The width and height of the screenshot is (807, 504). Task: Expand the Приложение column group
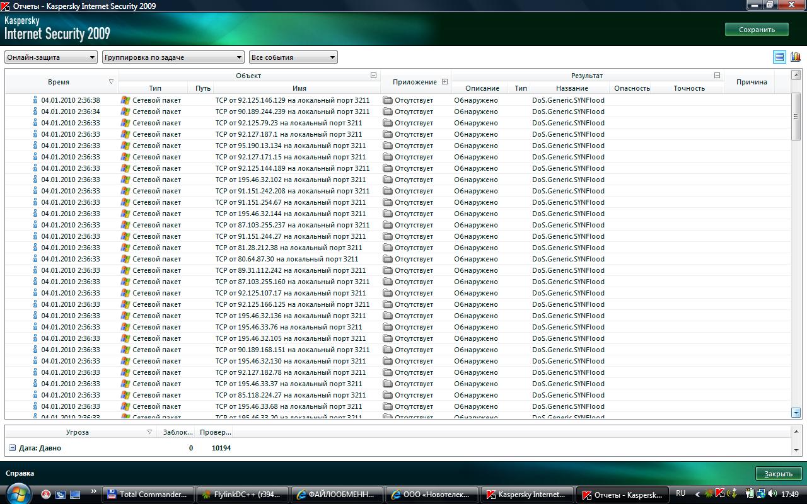444,82
